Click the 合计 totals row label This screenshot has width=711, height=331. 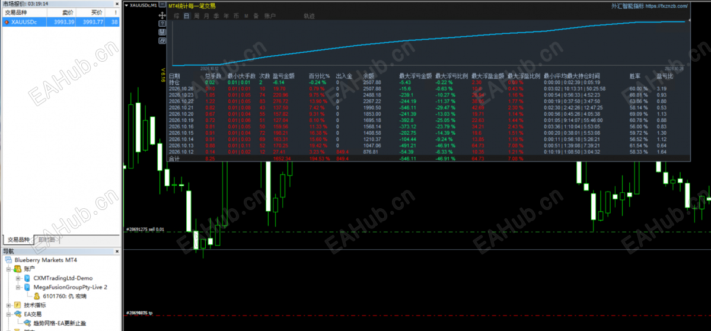[174, 159]
